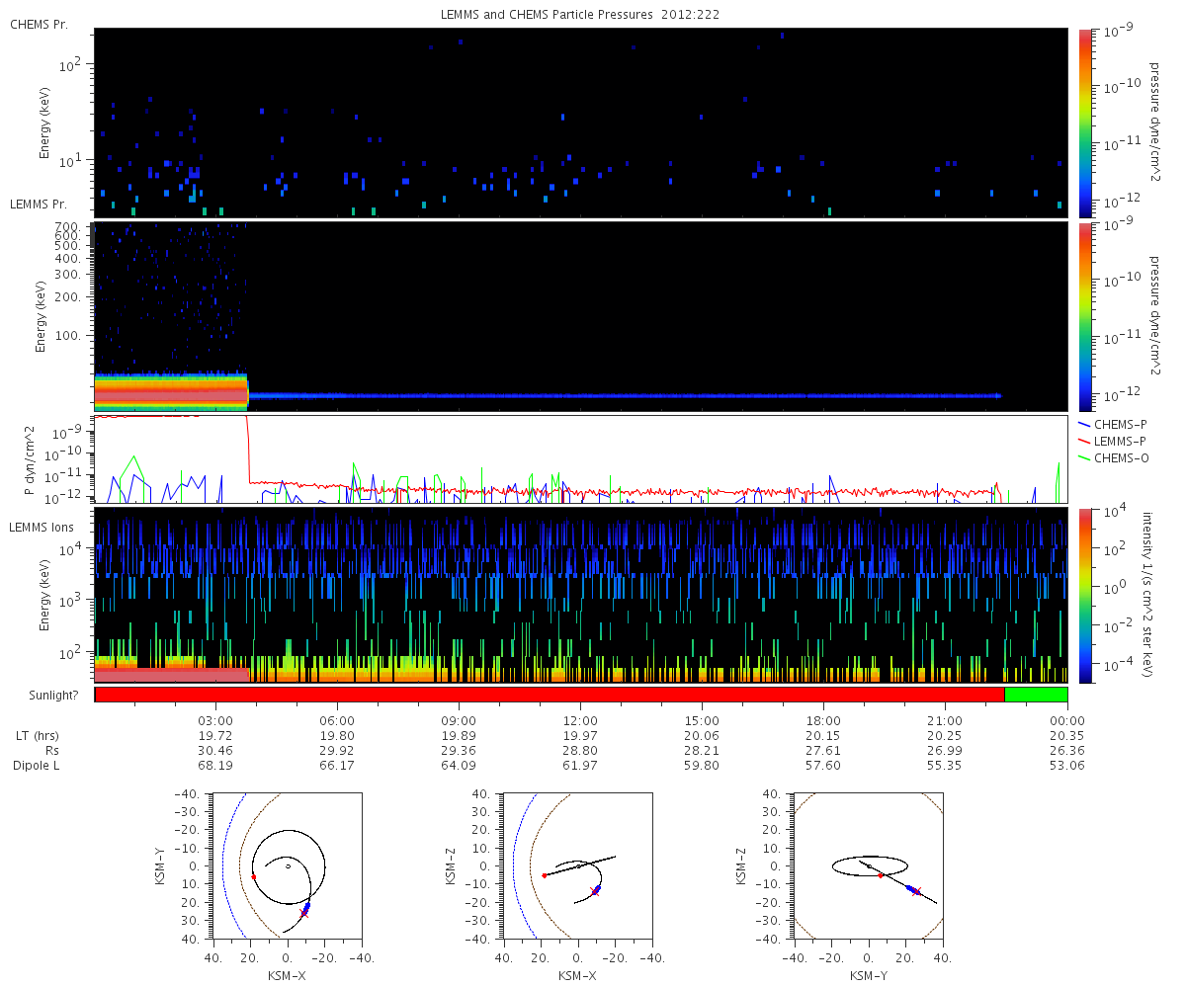This screenshot has width=1186, height=988.
Task: Click the green segment of the Sunlight bar
Action: click(x=1036, y=695)
